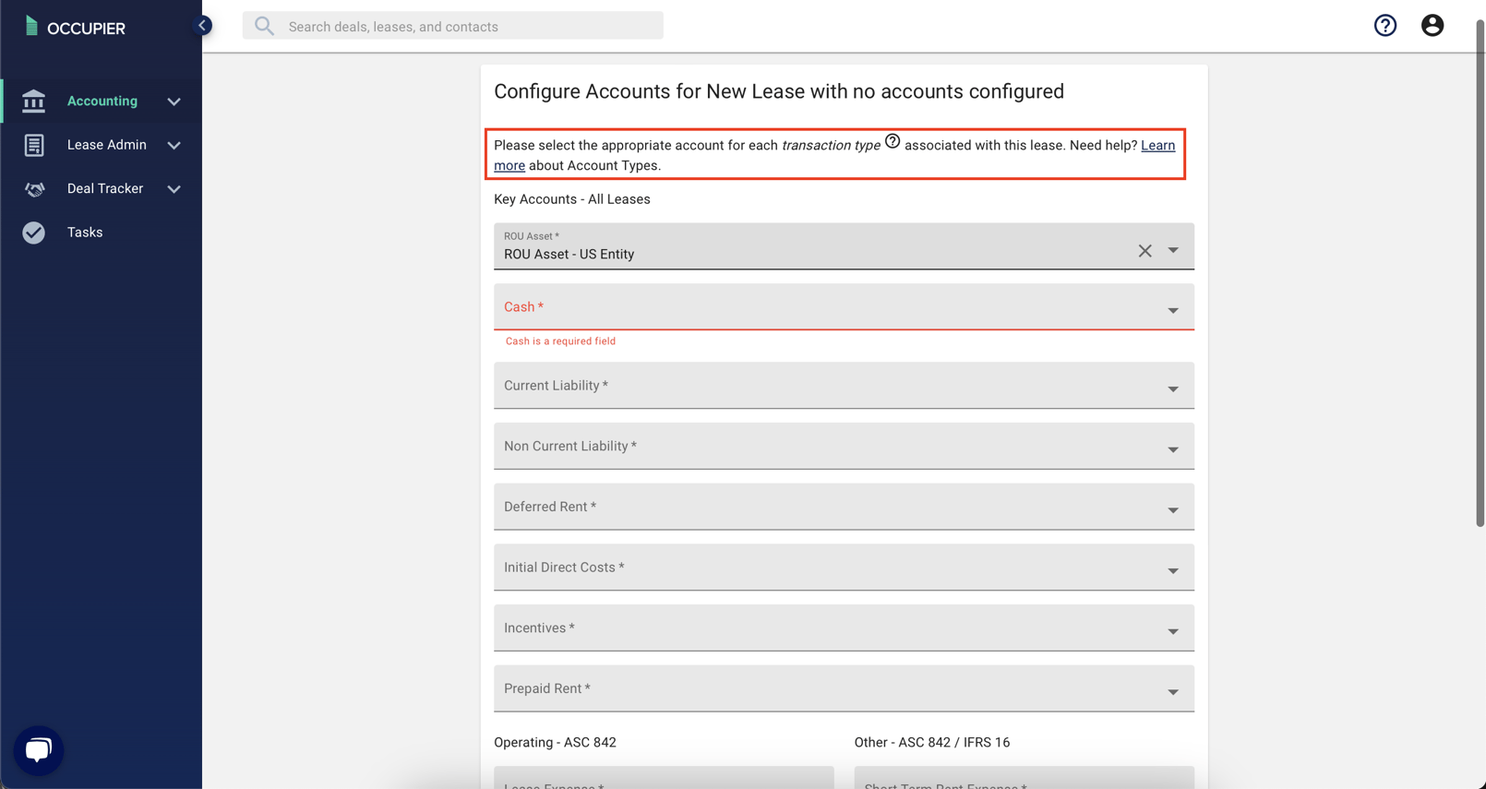Clear the ROU Asset selection
Viewport: 1486px width, 789px height.
(x=1144, y=251)
